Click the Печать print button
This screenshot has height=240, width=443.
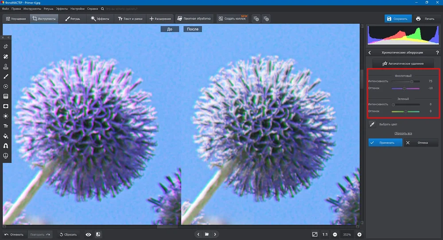425,19
